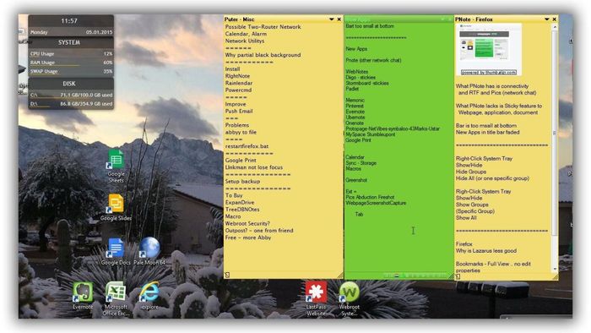Close the PNote - Firefox note
The image size is (591, 333).
555,19
